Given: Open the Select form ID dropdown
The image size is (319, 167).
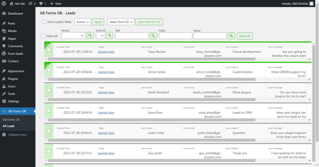Looking at the screenshot, I should pyautogui.click(x=121, y=22).
